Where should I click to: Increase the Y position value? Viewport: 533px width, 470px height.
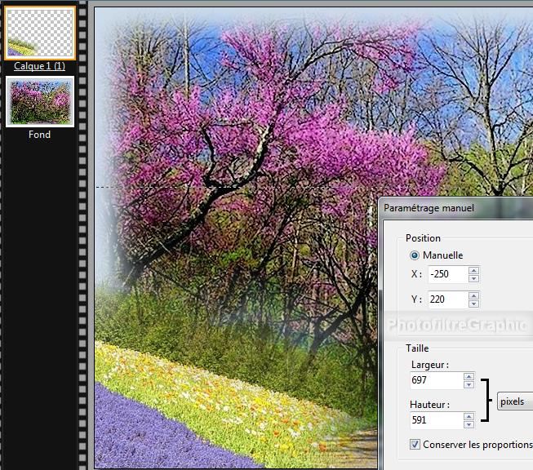tap(474, 295)
